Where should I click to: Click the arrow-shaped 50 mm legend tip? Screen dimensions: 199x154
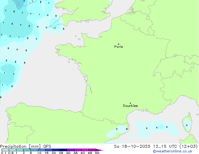[99, 150]
